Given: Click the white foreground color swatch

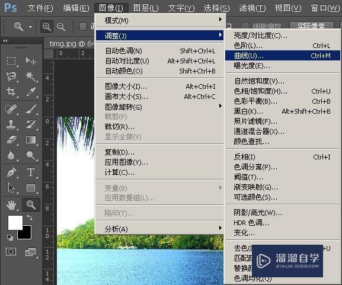Looking at the screenshot, I should (15, 222).
